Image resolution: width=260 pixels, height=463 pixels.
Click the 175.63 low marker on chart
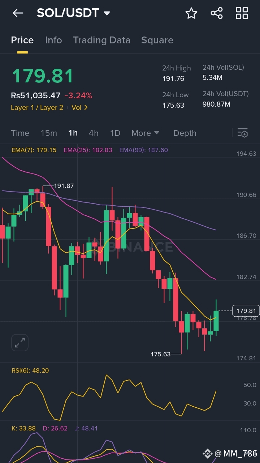(160, 354)
